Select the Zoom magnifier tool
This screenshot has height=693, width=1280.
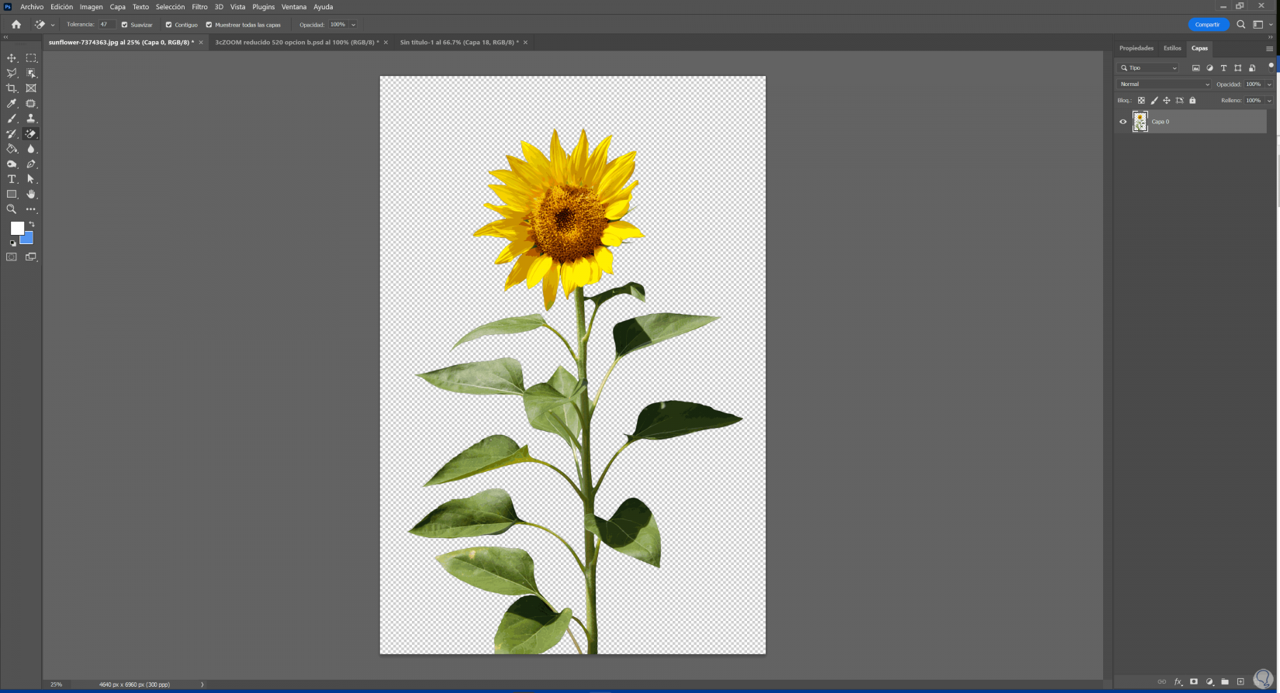[12, 209]
